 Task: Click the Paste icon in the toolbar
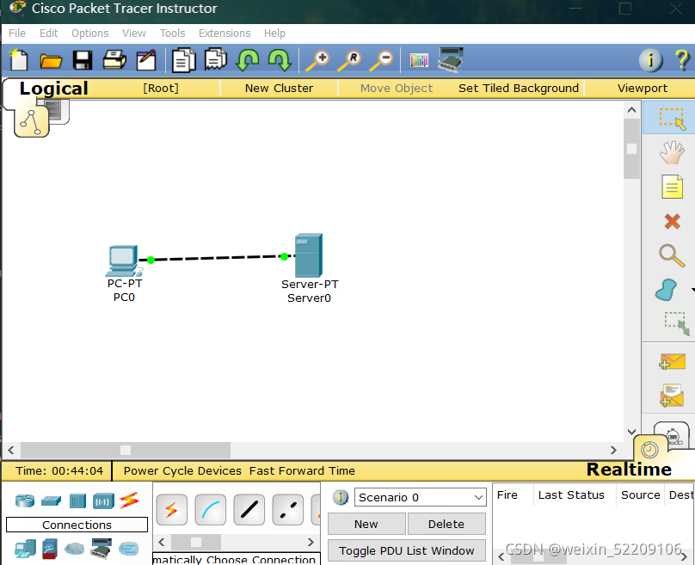click(x=215, y=59)
